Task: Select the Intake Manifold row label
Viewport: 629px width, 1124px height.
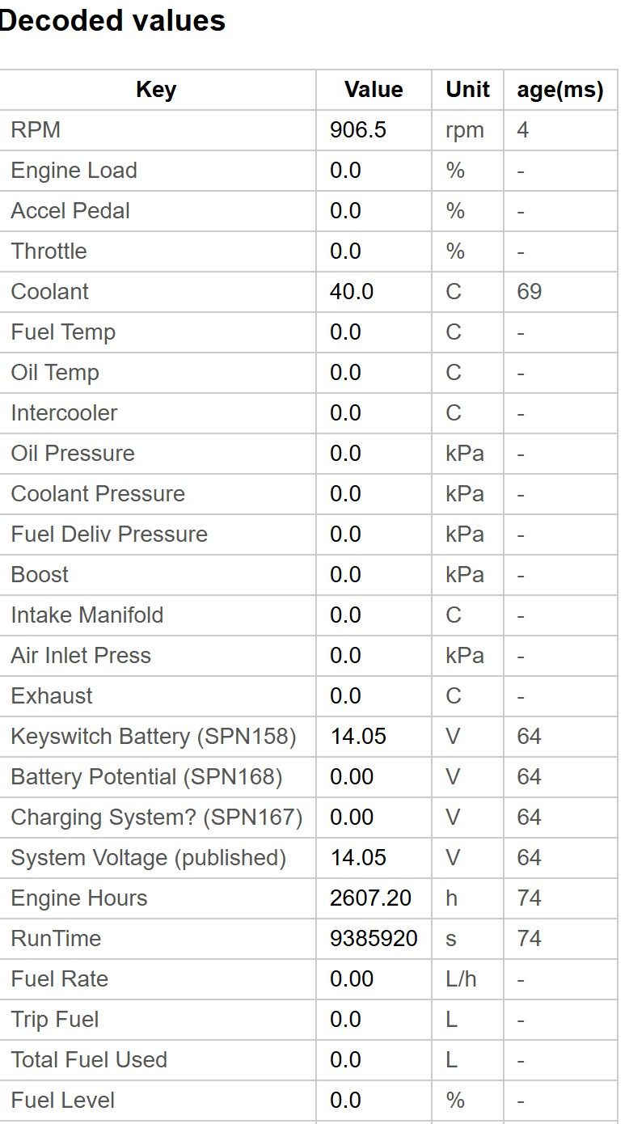Action: point(87,615)
